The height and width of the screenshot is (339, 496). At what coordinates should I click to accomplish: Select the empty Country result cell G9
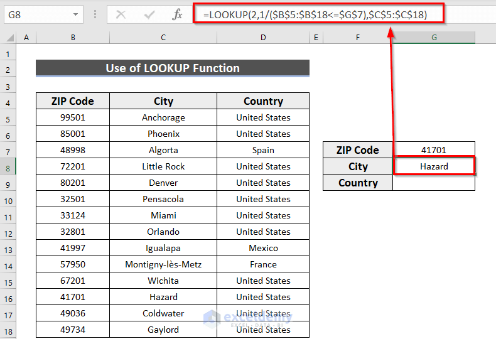(434, 183)
